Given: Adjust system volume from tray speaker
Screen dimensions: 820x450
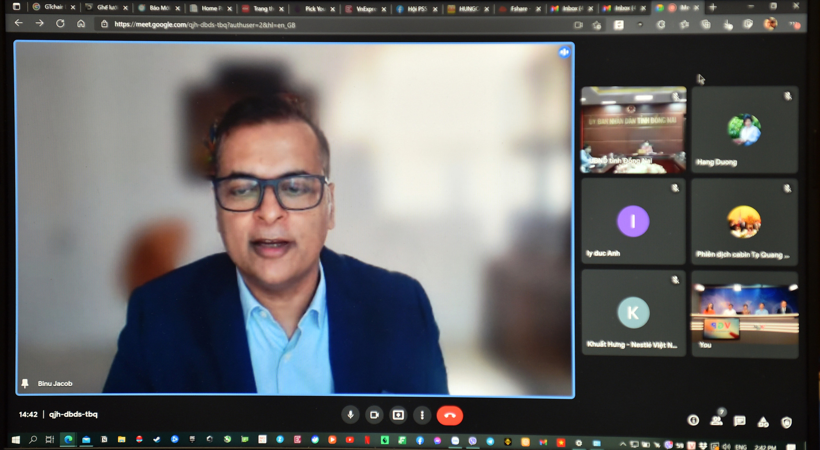Looking at the screenshot, I should click(727, 446).
